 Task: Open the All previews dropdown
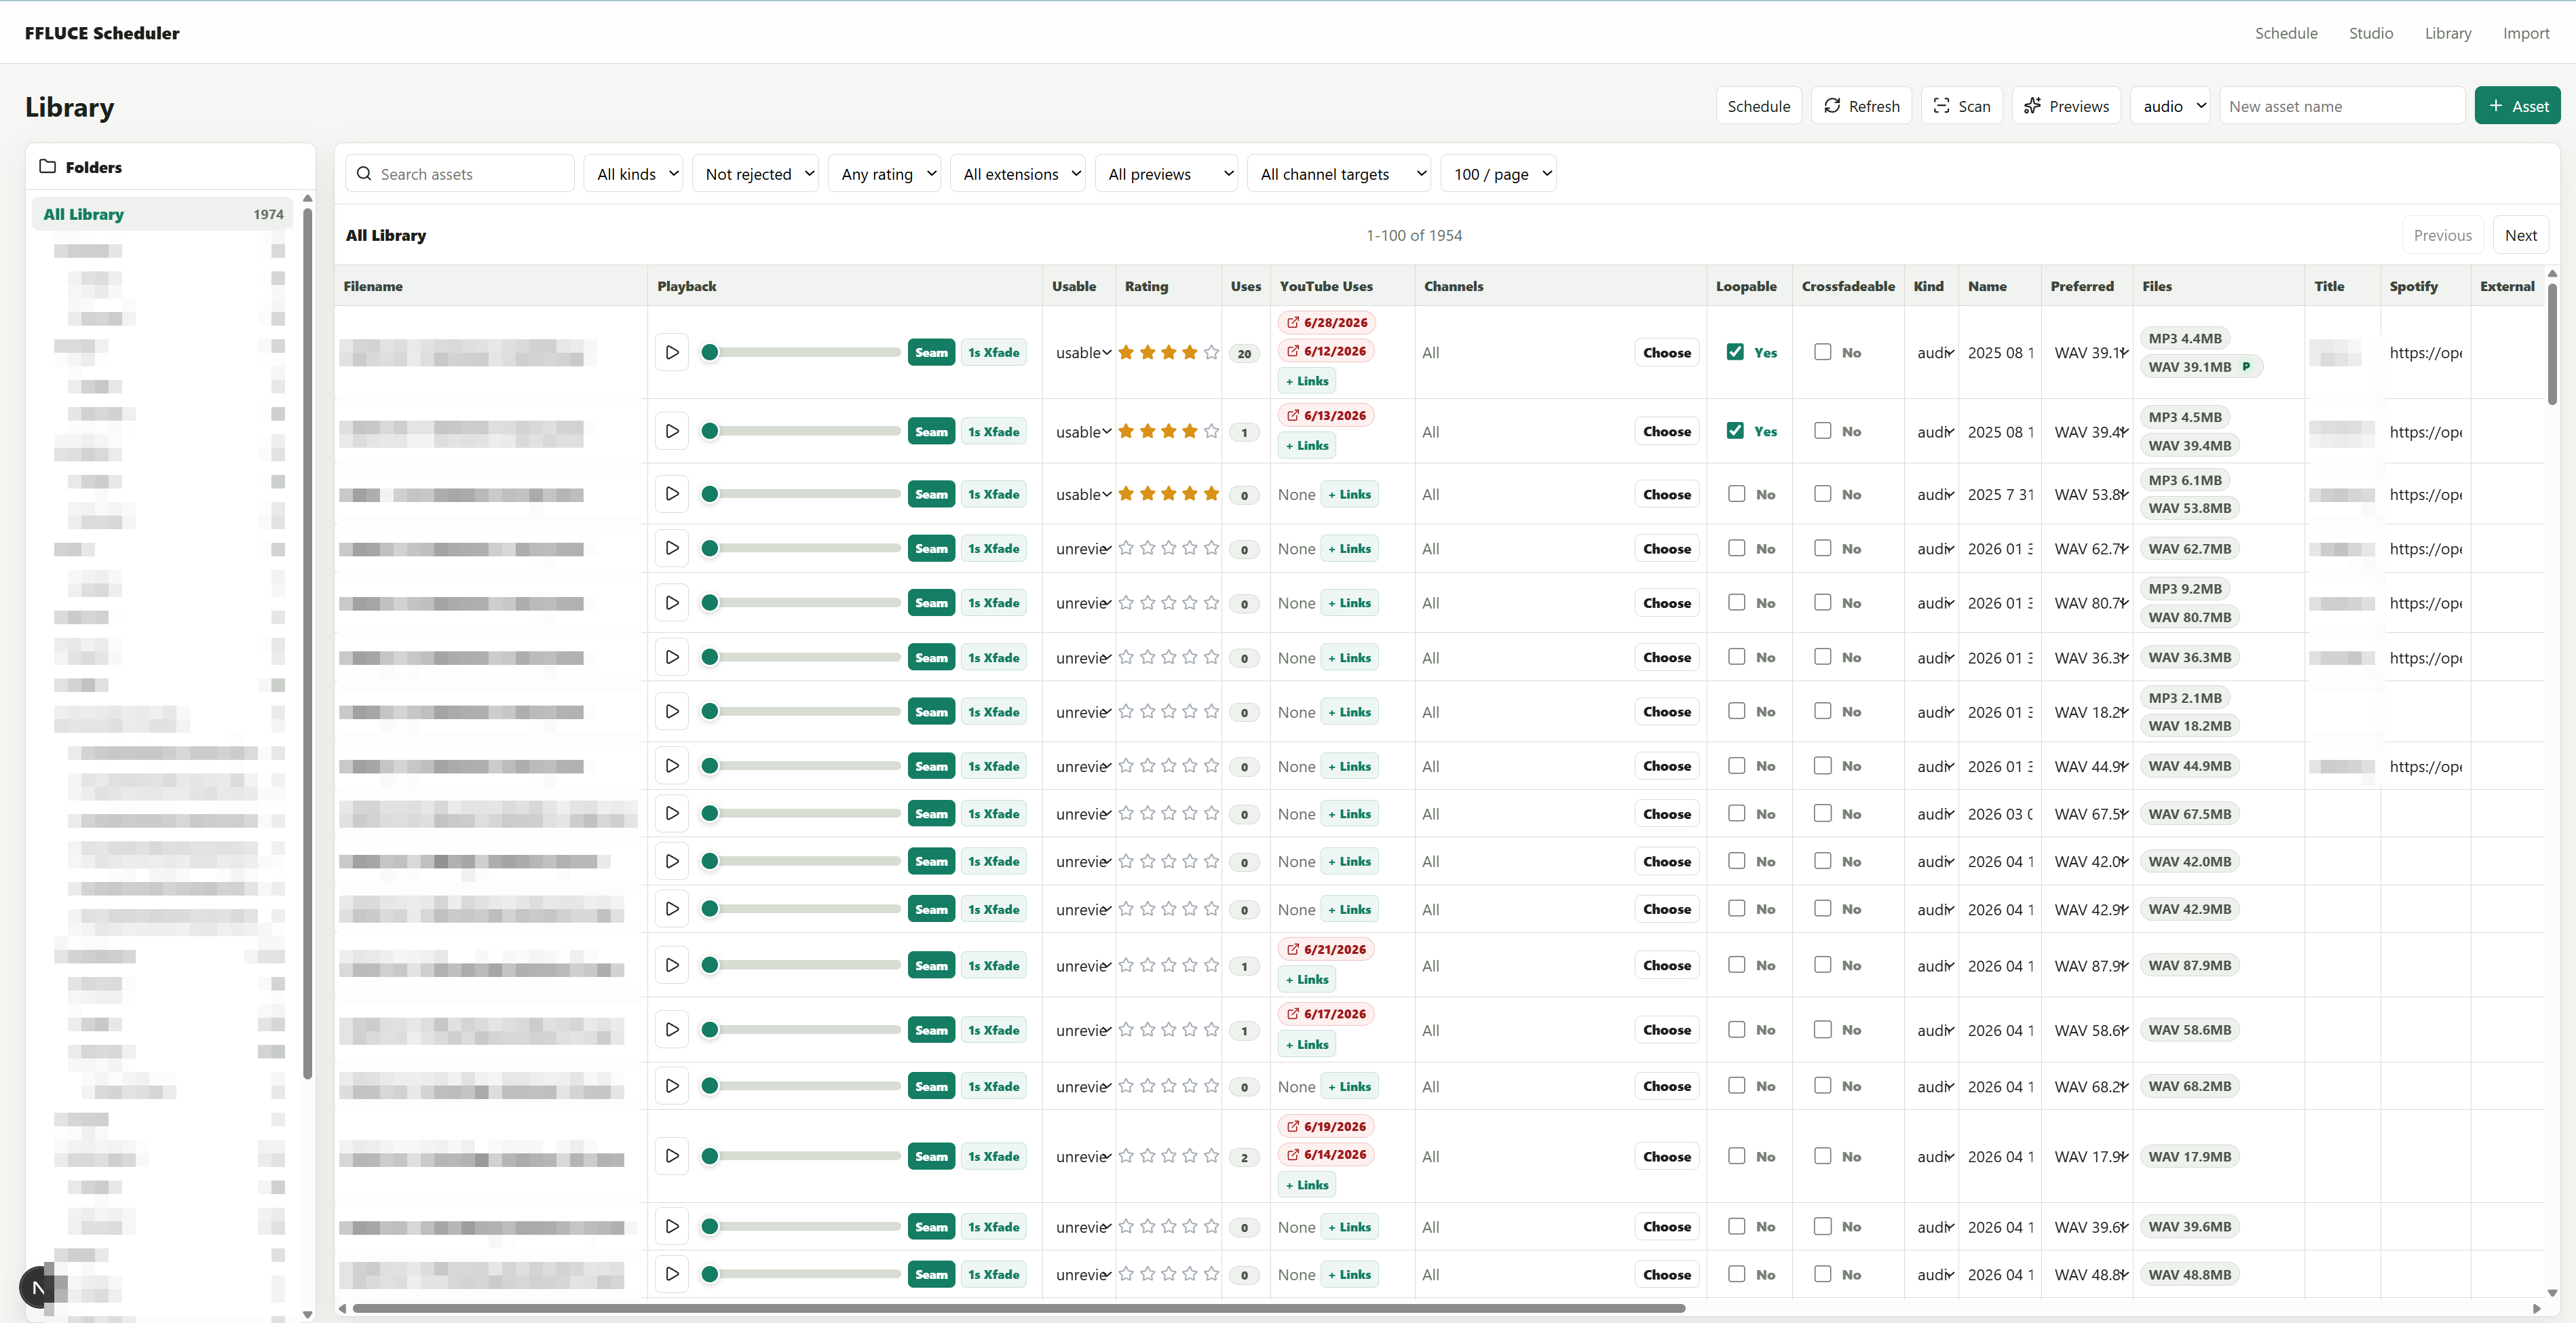click(x=1166, y=173)
